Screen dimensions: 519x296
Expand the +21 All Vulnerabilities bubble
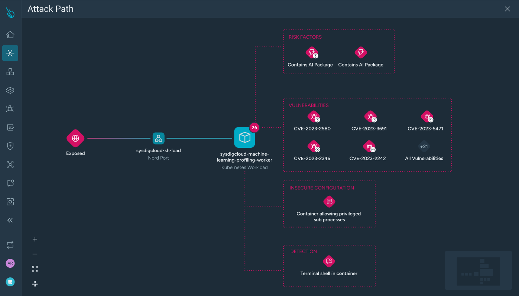424,146
